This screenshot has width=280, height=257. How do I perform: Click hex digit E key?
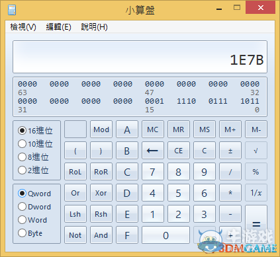tap(127, 214)
